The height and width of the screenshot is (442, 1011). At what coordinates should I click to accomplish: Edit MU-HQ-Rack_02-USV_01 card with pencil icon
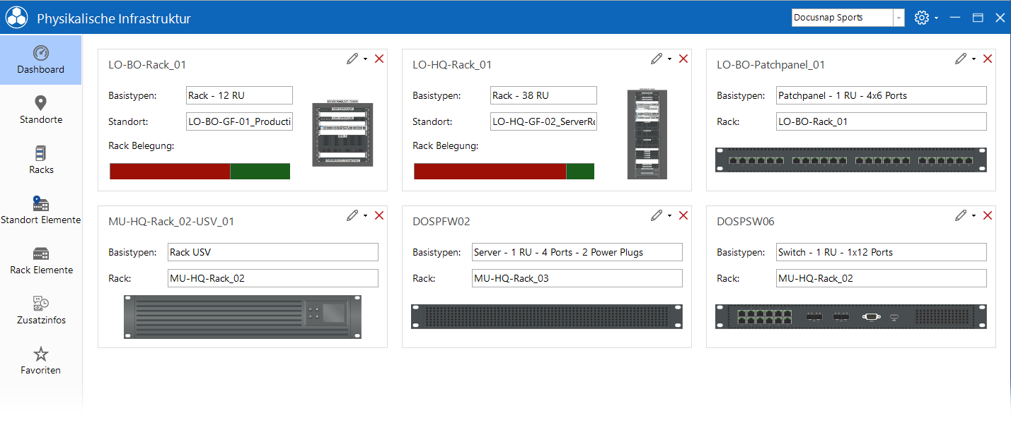tap(352, 215)
